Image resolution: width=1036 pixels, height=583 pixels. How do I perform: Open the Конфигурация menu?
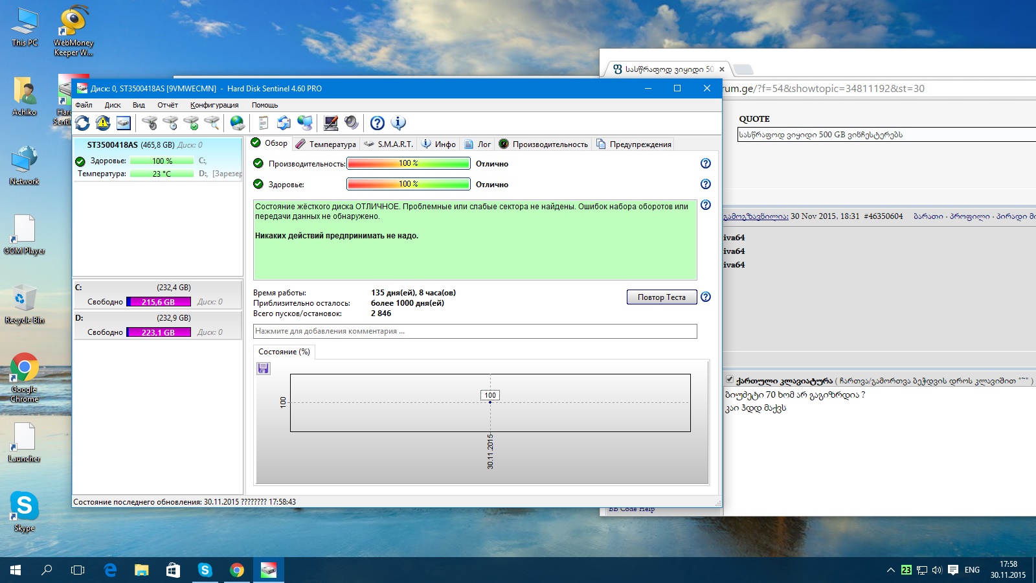pyautogui.click(x=214, y=105)
